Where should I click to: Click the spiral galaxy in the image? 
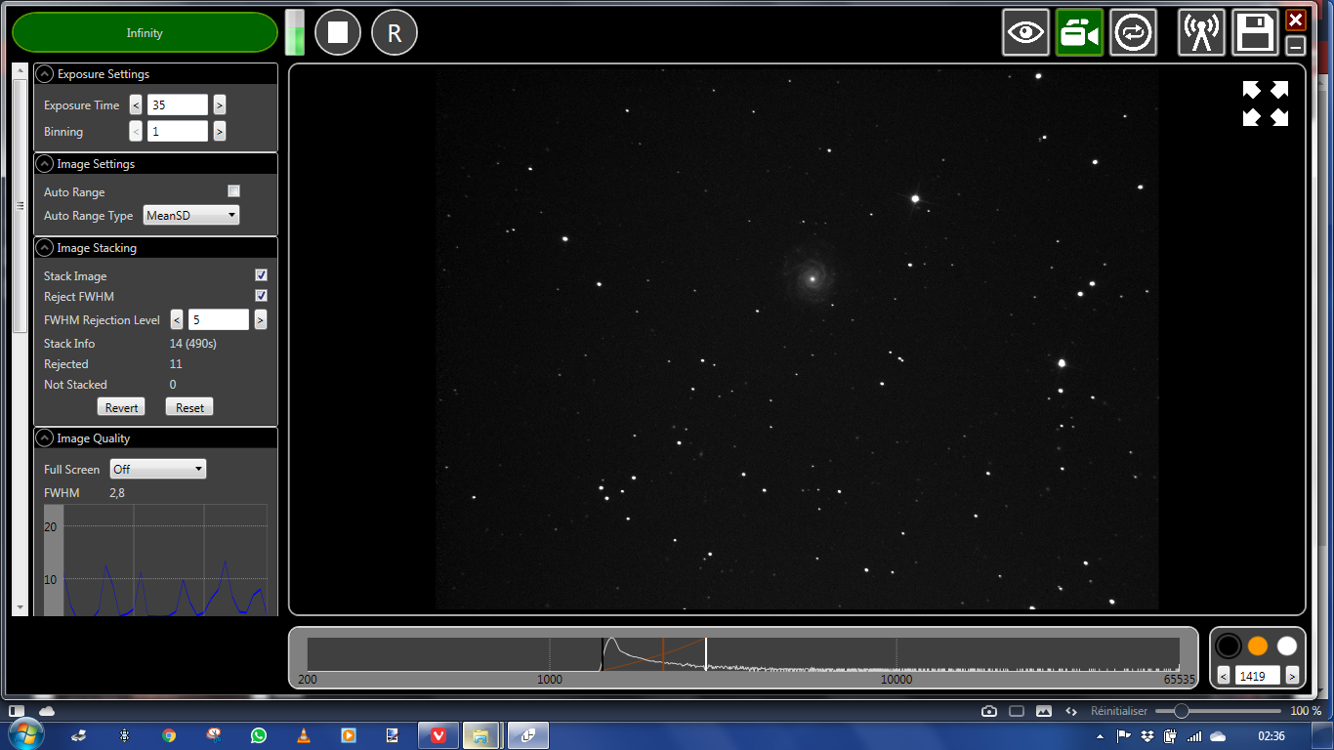tap(812, 277)
